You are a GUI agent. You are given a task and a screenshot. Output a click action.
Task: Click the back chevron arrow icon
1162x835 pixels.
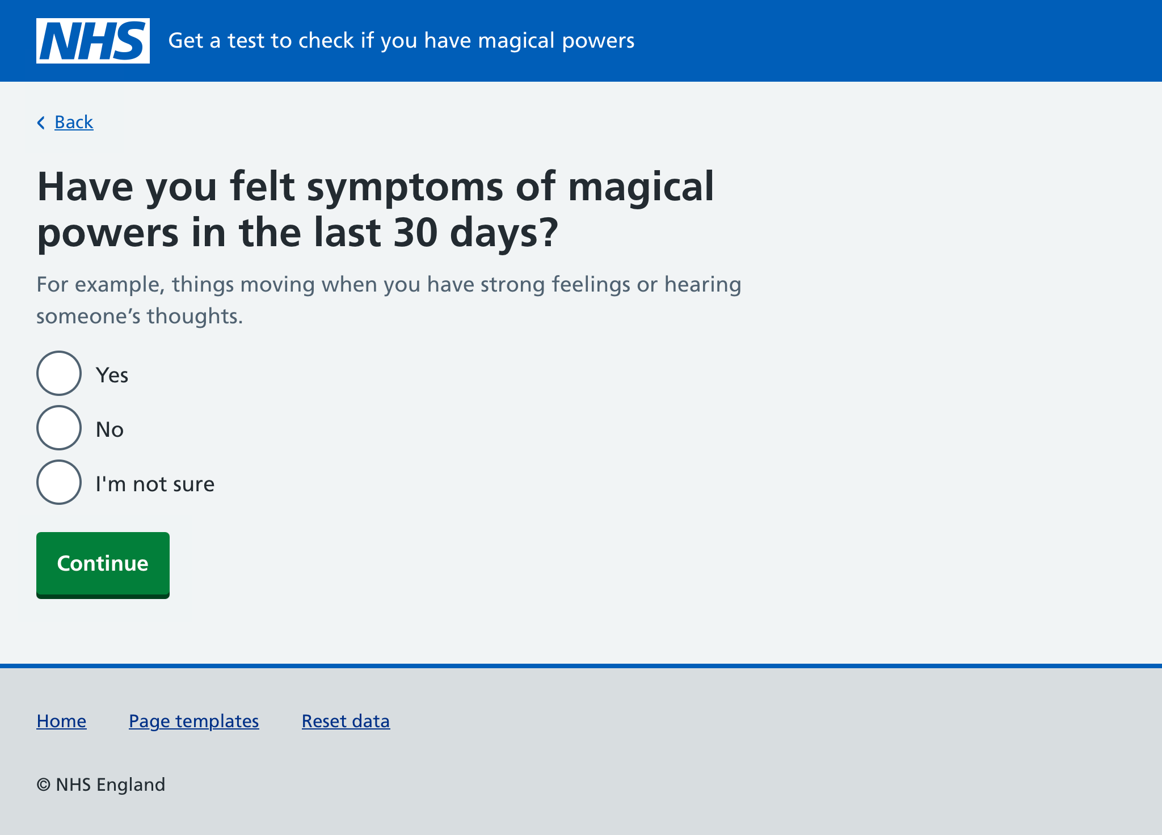coord(41,123)
